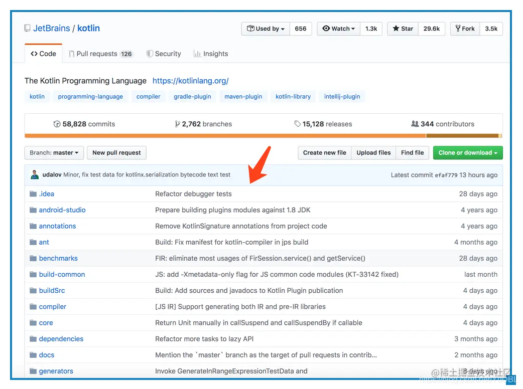
Task: Click the annotations folder icon
Action: pyautogui.click(x=33, y=226)
